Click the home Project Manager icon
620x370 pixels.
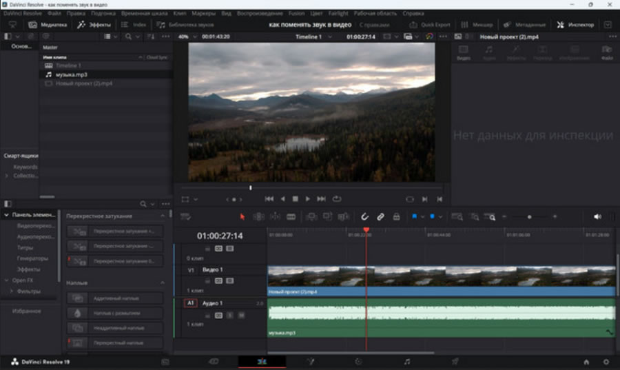pos(586,362)
